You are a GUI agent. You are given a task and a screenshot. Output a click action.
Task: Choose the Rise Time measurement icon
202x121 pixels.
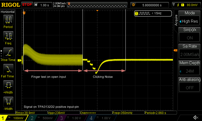tap(8, 53)
